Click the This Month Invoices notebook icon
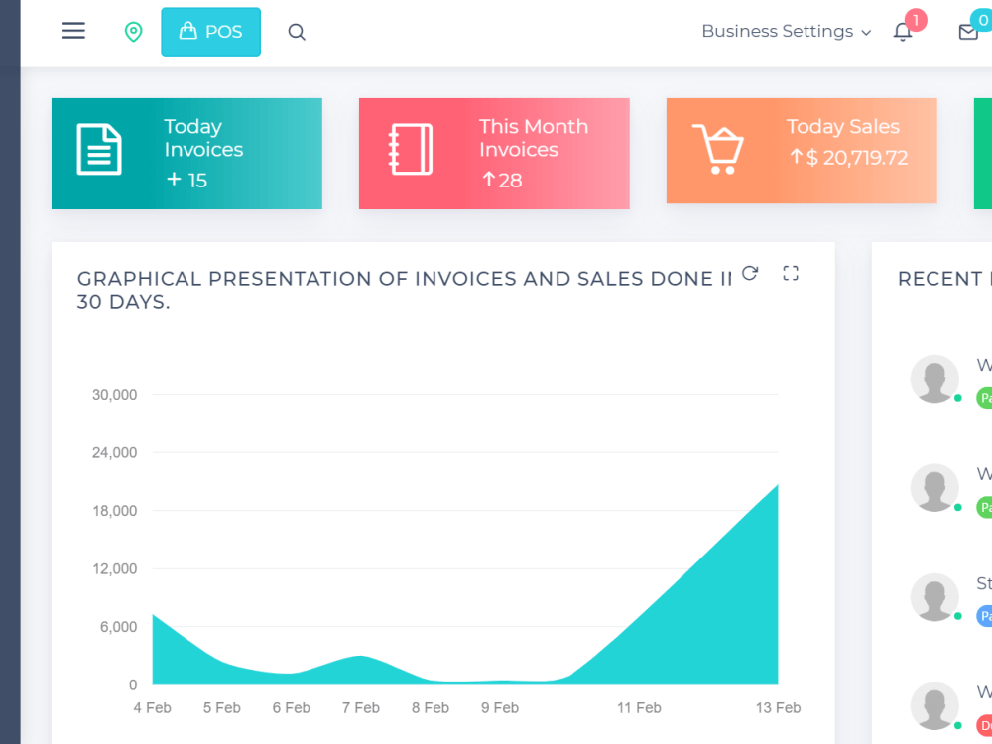 click(x=411, y=150)
